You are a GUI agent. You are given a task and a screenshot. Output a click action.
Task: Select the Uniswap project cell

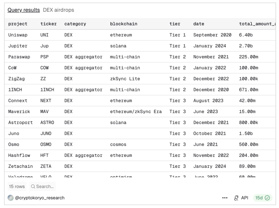18,35
